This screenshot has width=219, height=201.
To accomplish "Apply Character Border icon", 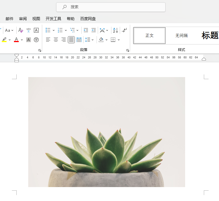I will [x=36, y=30].
